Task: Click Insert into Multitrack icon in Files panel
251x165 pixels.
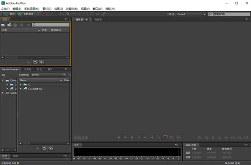Action: (22, 25)
